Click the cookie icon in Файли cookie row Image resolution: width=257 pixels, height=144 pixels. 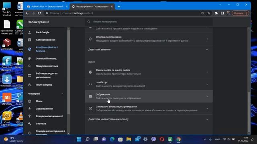click(x=90, y=72)
